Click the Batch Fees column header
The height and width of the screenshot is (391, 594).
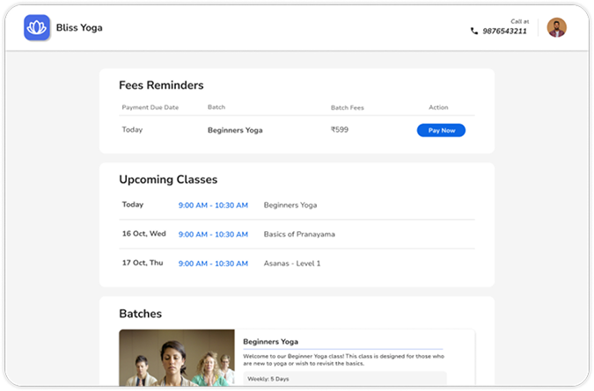click(347, 108)
